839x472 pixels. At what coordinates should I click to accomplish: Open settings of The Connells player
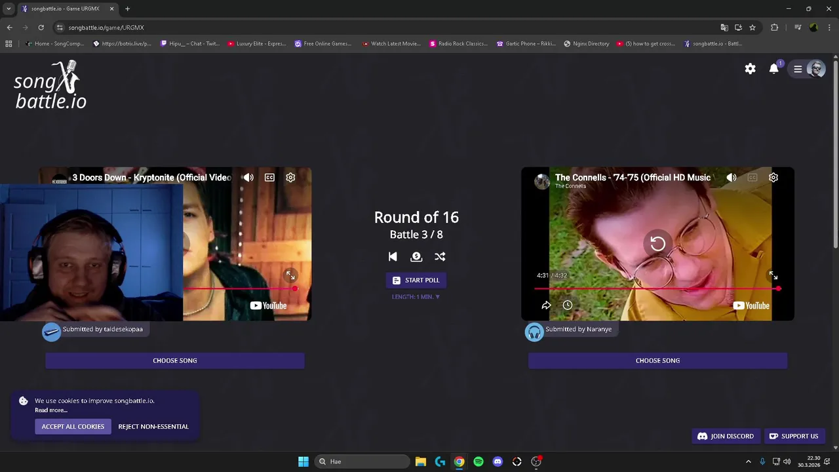click(x=773, y=178)
